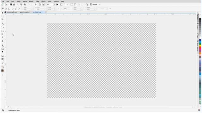Viewport: 202px width, 113px height.
Task: Open the zoom level dropdown arrow
Action: 54,4
